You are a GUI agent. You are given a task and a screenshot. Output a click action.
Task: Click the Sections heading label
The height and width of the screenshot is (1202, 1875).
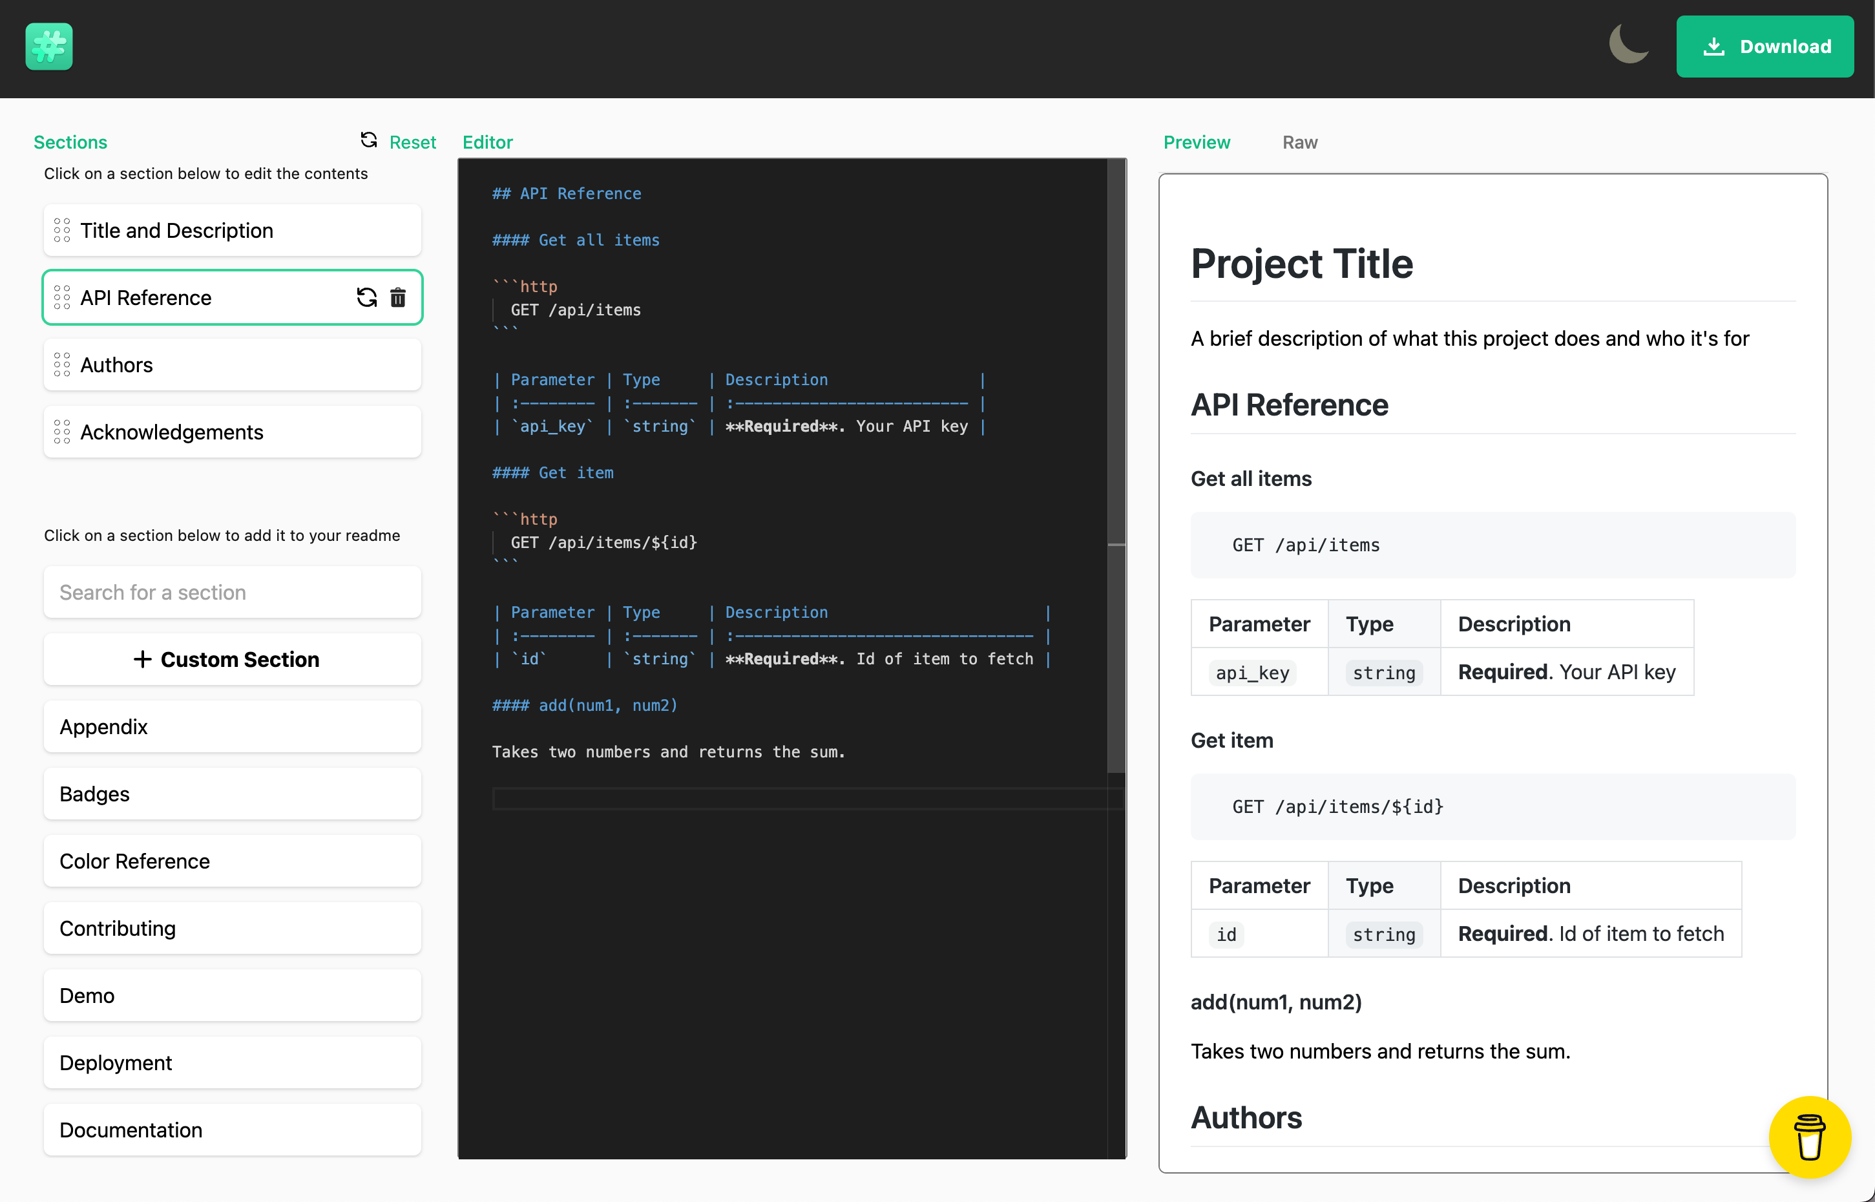tap(70, 142)
